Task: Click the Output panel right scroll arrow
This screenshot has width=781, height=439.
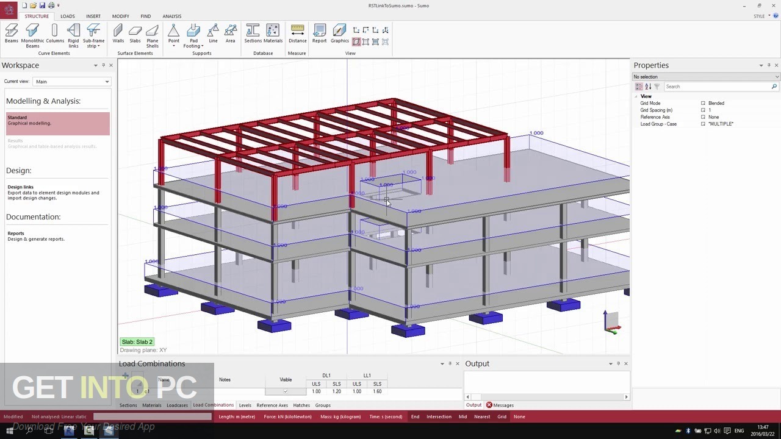Action: [x=626, y=397]
